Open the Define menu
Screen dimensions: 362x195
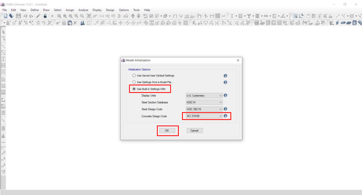click(x=34, y=10)
